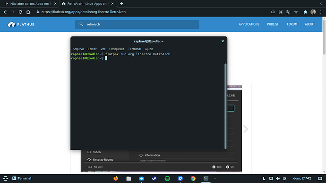The width and height of the screenshot is (326, 183).
Task: Click the terminal icon in taskbar dock
Action: coord(206,178)
